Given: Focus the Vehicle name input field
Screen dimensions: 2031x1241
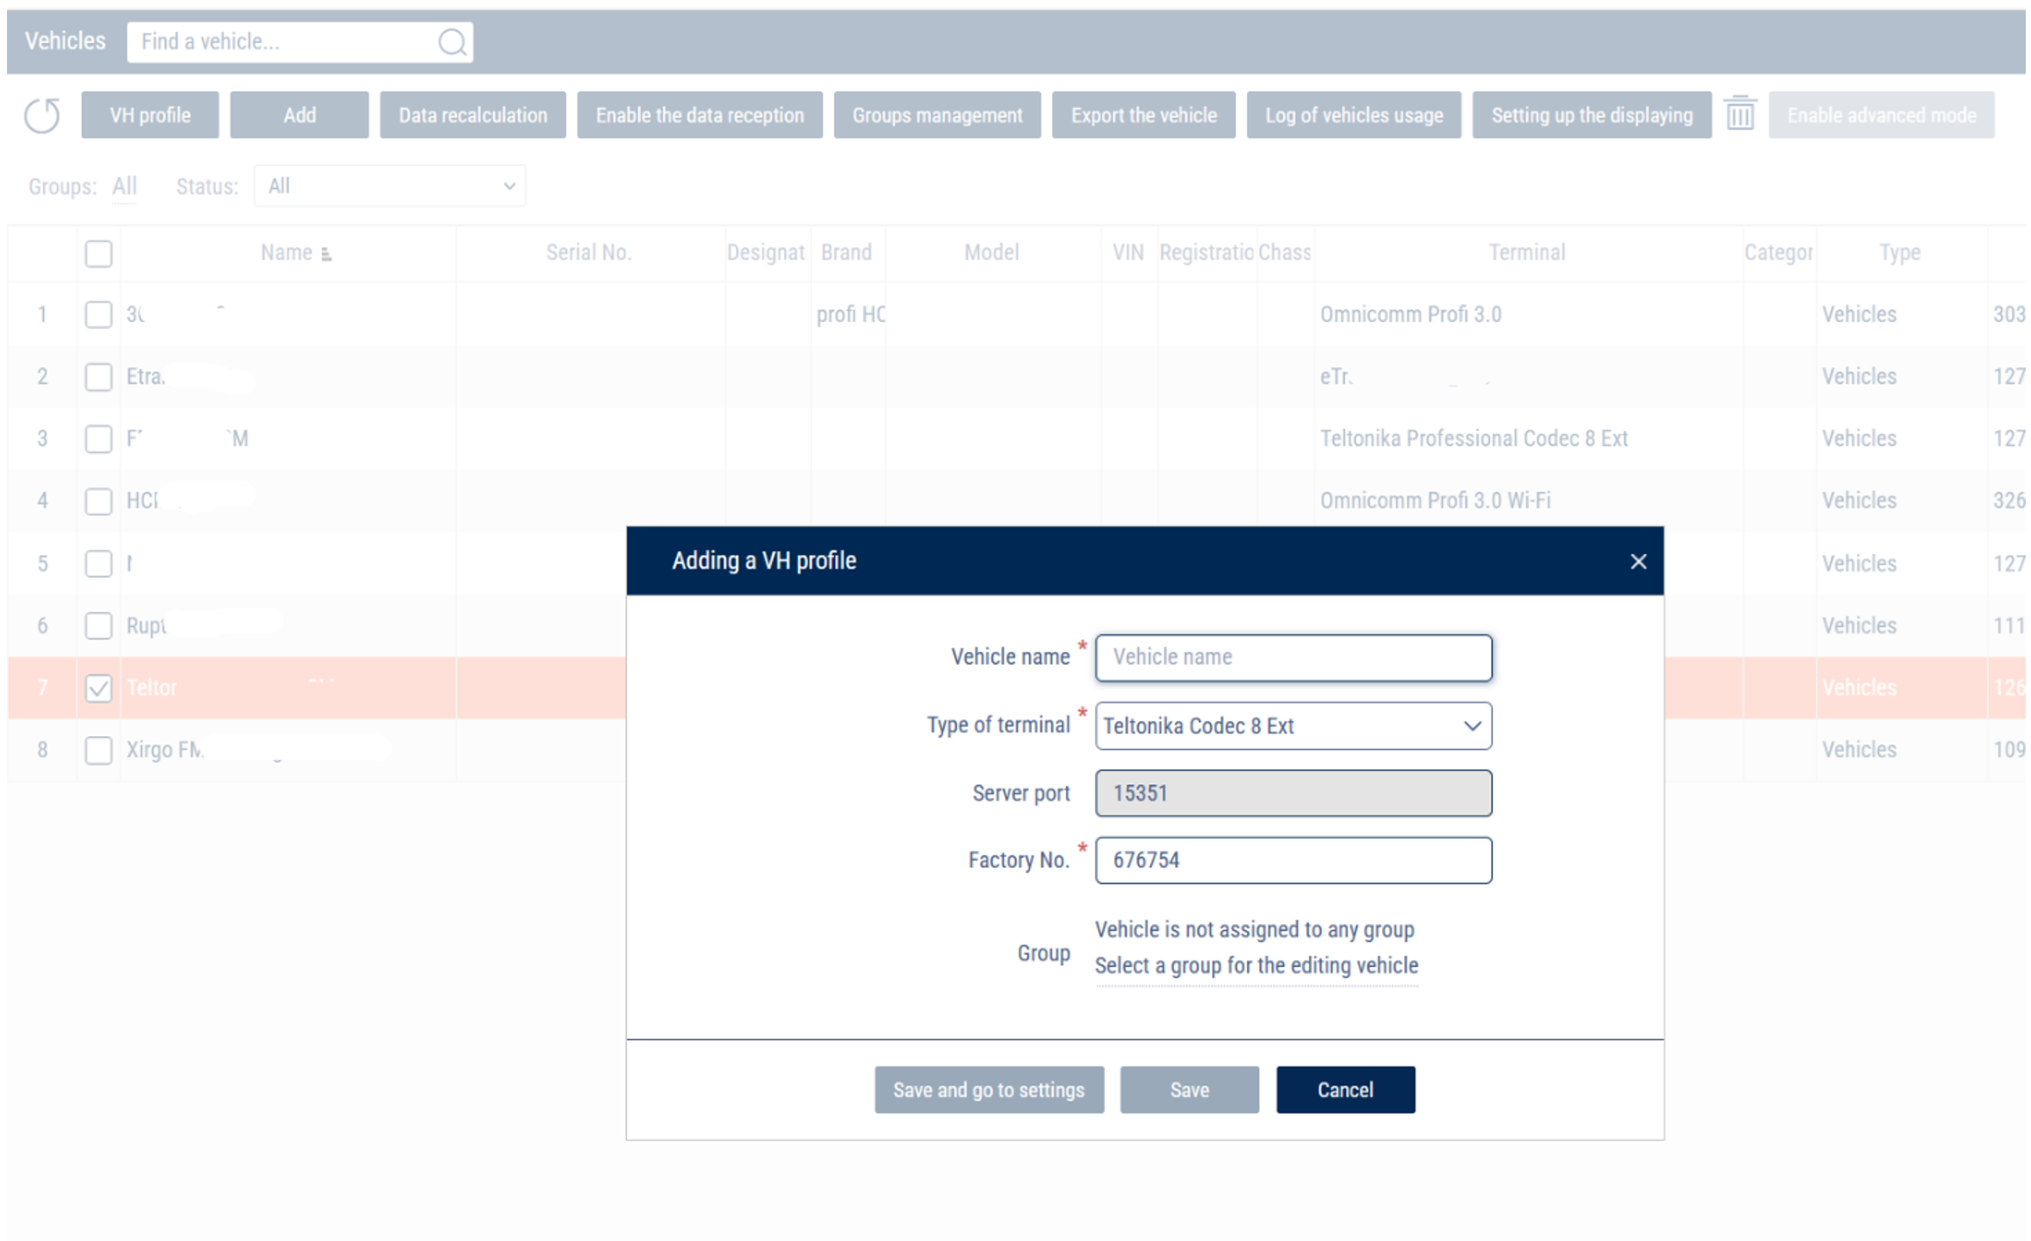Looking at the screenshot, I should (x=1293, y=657).
